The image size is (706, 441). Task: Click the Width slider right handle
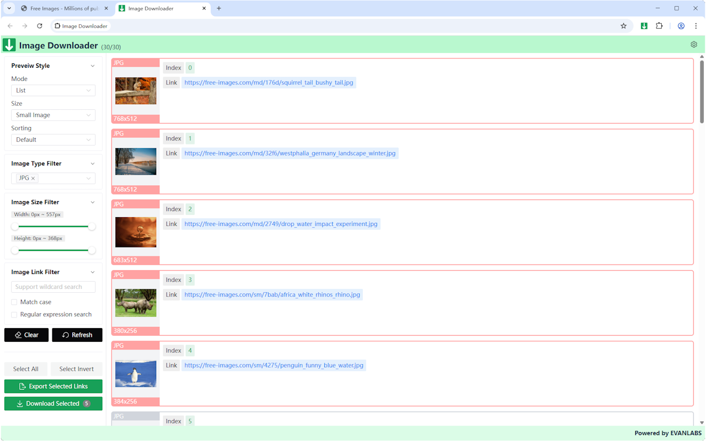click(92, 227)
